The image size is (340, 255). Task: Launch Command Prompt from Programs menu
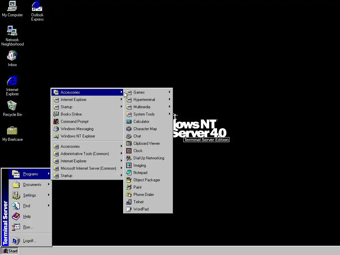click(x=87, y=122)
